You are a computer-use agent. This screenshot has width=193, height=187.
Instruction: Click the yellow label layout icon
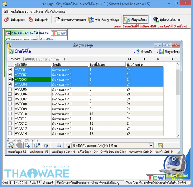click(160, 146)
